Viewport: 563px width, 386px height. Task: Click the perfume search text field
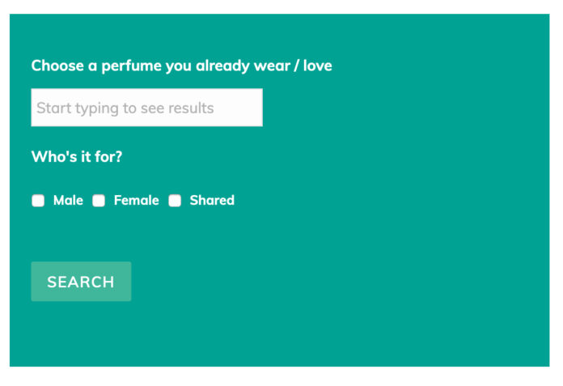(146, 108)
